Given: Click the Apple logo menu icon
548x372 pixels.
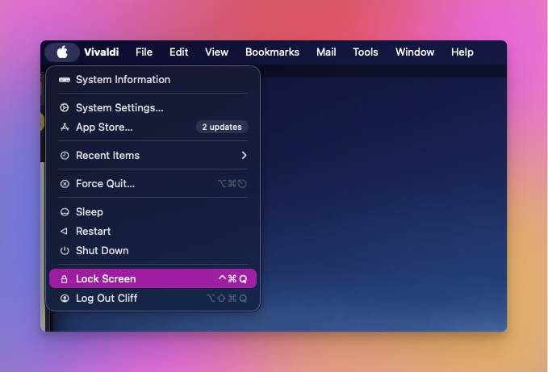Looking at the screenshot, I should [61, 52].
